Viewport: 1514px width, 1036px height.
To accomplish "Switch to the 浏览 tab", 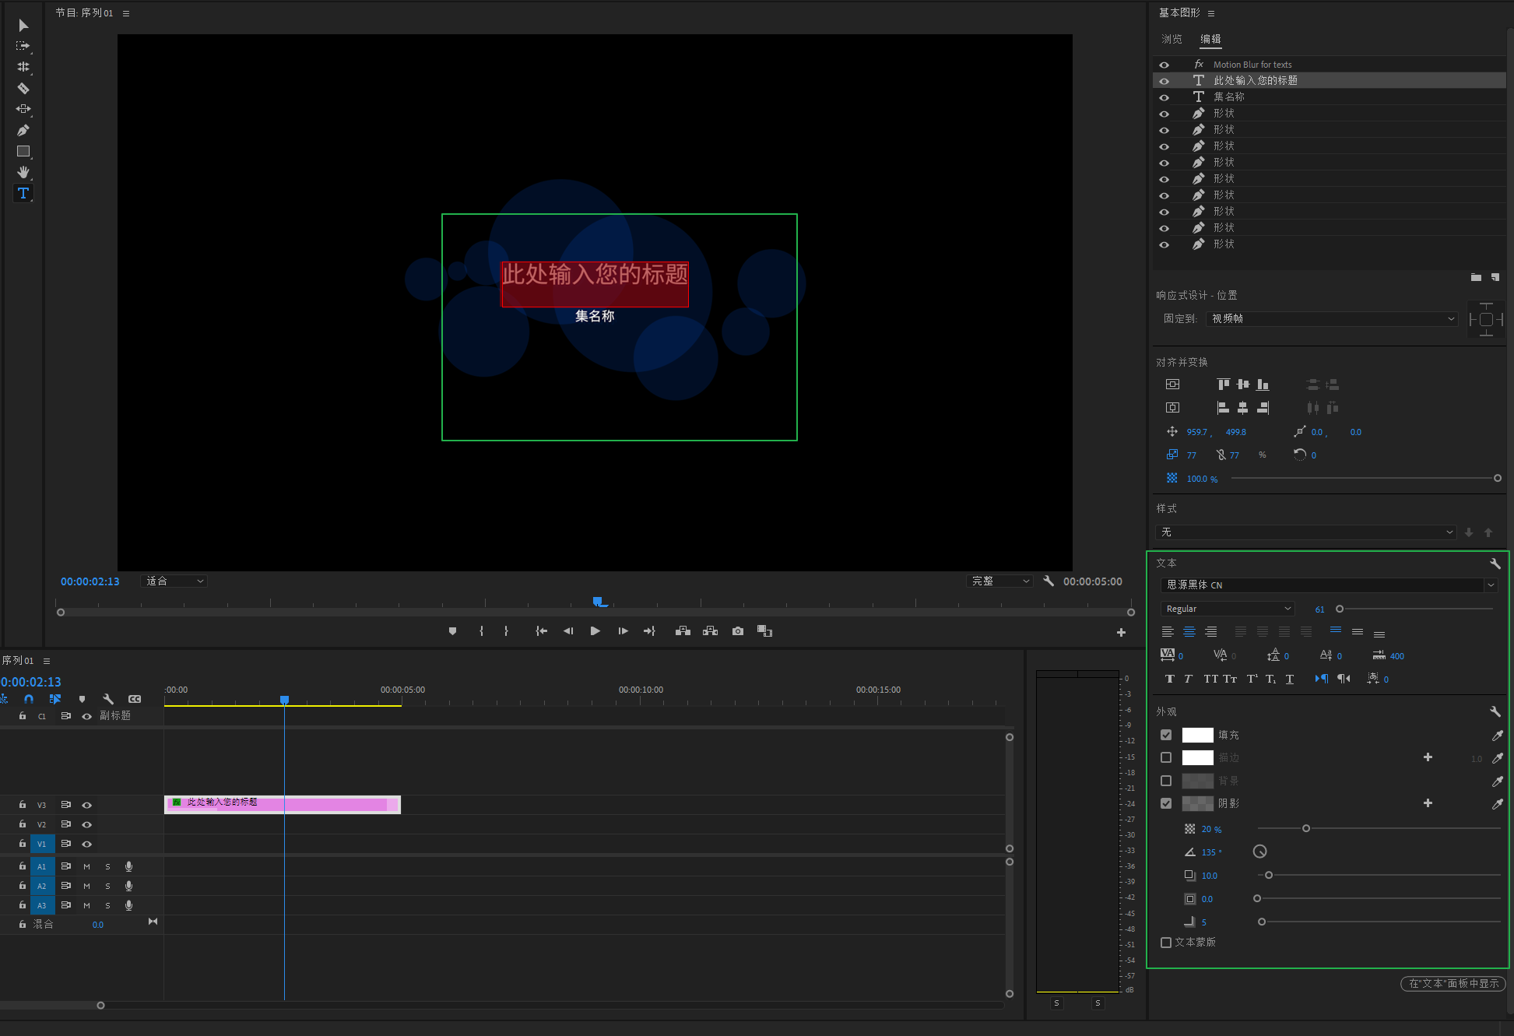I will click(1171, 39).
